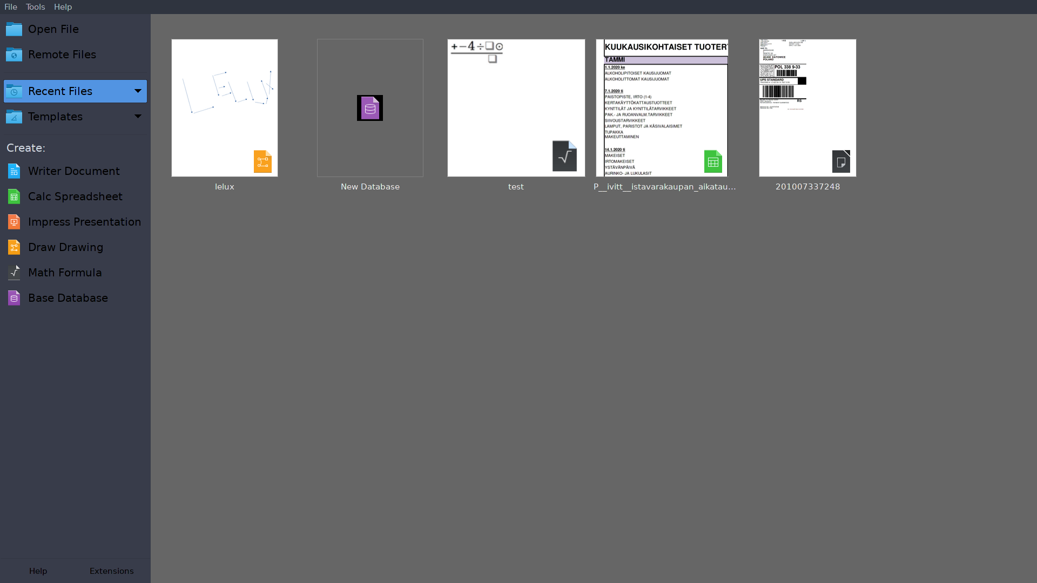
Task: Open the 201007337248 document thumbnail
Action: pos(807,108)
